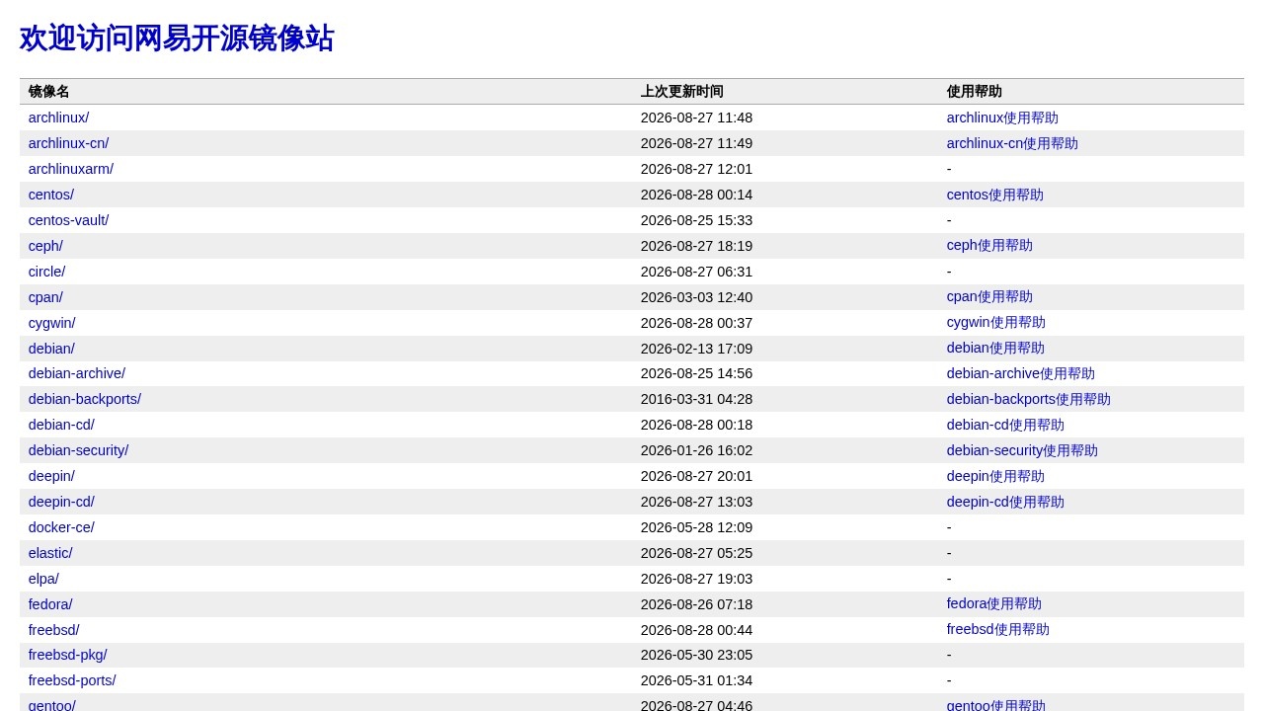Click the timestamp 2026-08-27 06:31
The width and height of the screenshot is (1264, 711).
(x=696, y=272)
